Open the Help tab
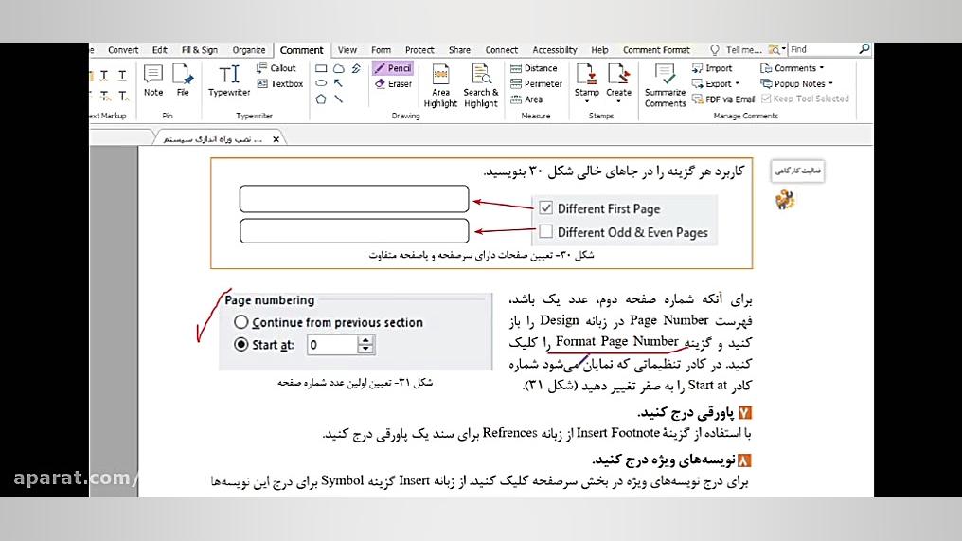This screenshot has height=541, width=962. (x=599, y=50)
